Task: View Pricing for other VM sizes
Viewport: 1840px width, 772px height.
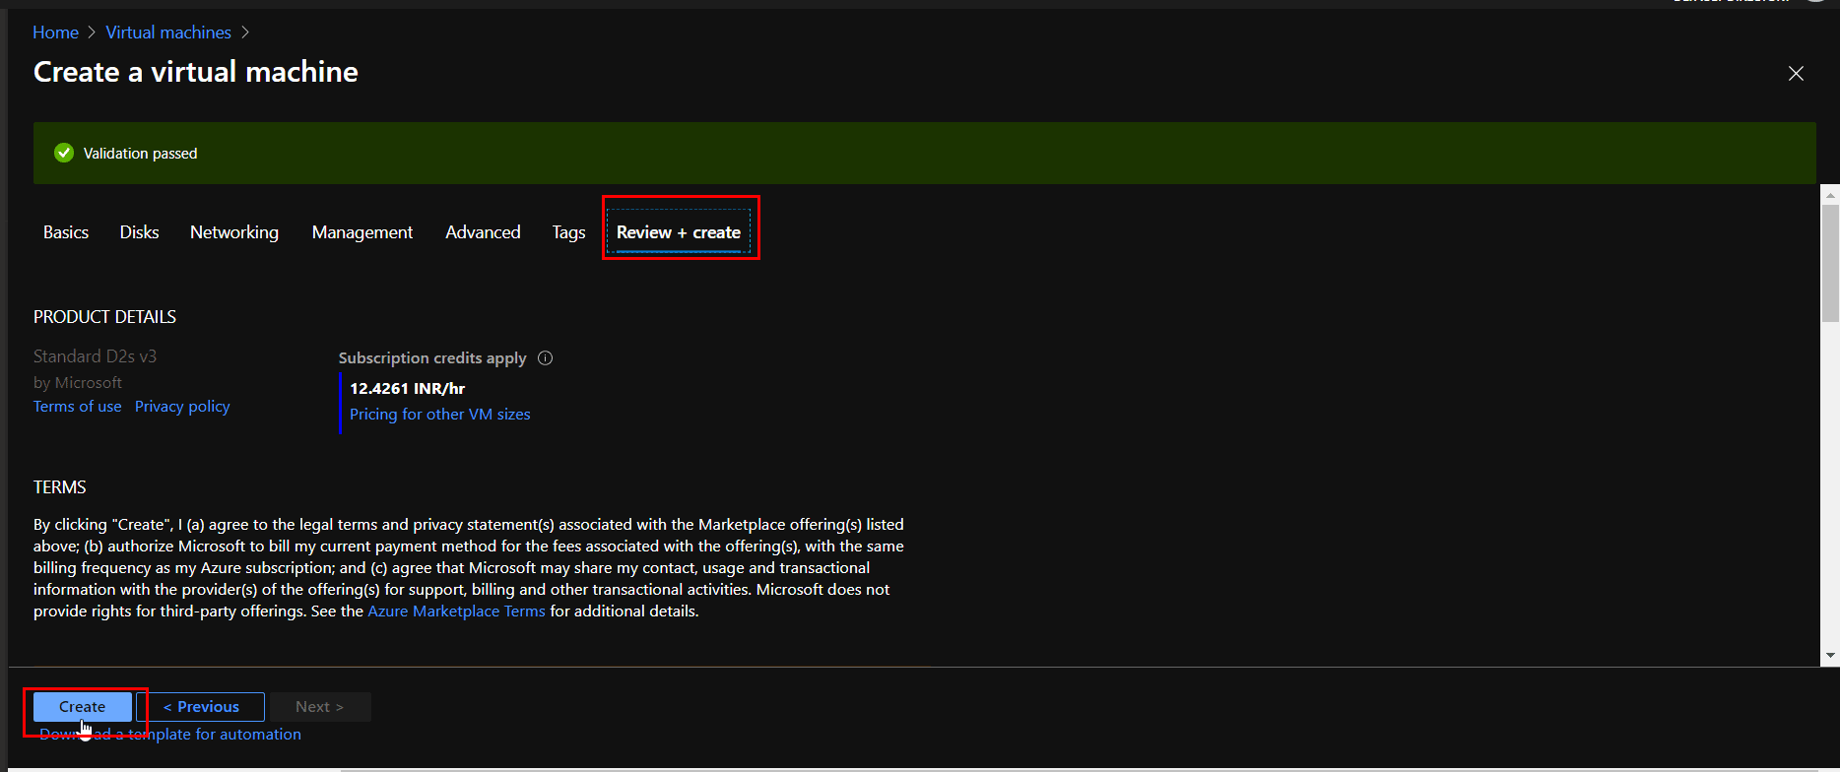Action: click(439, 415)
